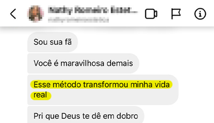Go back using the left arrow
The height and width of the screenshot is (123, 214).
(13, 14)
